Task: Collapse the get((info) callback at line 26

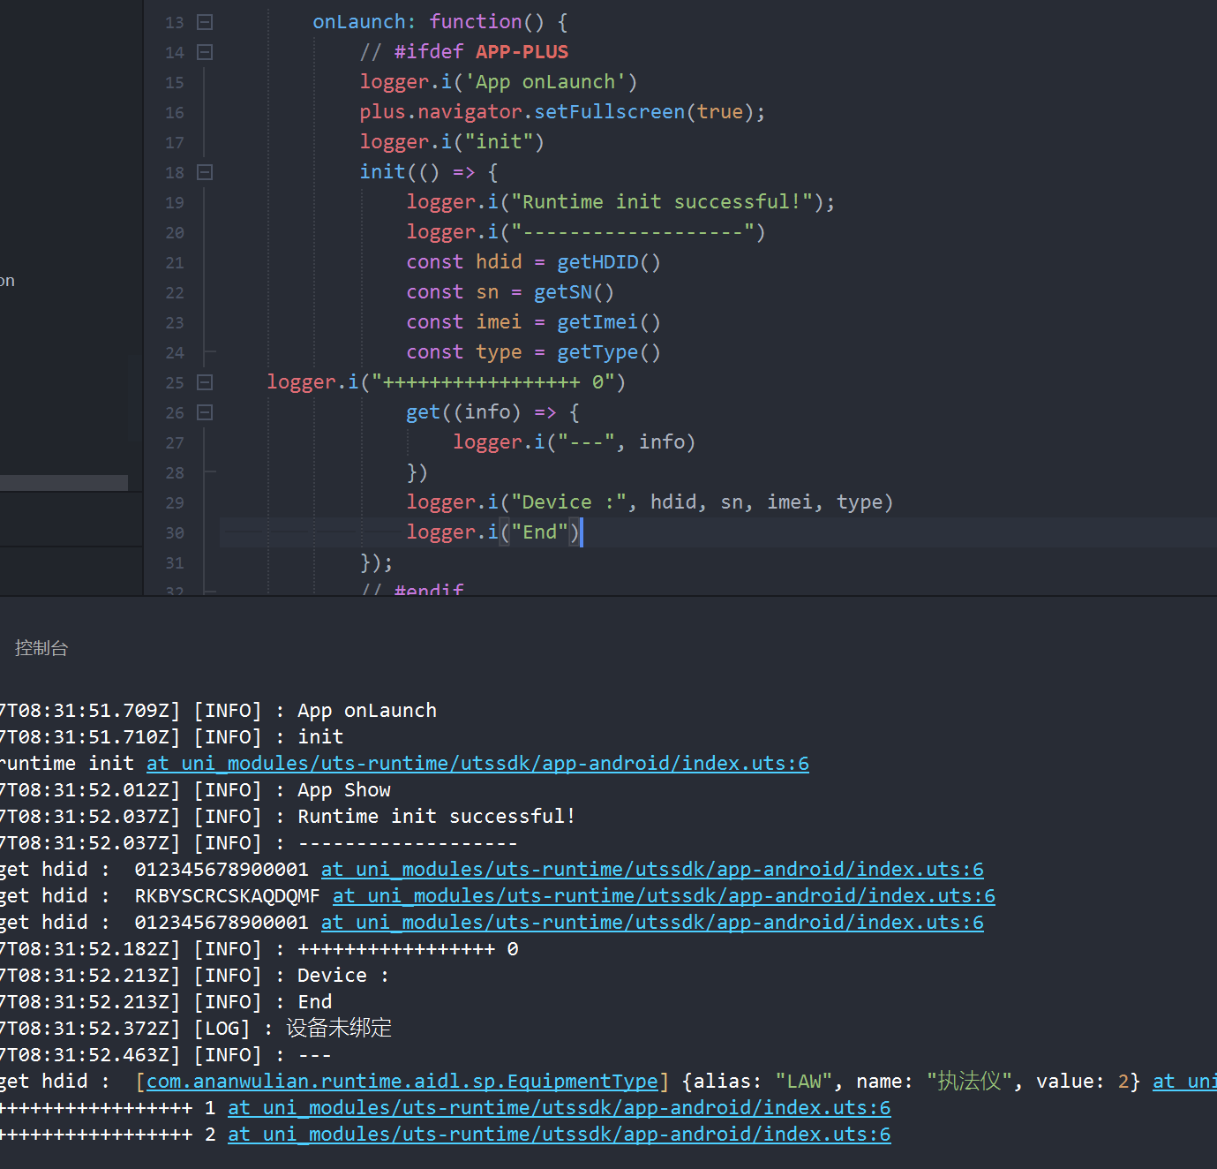Action: coord(205,412)
